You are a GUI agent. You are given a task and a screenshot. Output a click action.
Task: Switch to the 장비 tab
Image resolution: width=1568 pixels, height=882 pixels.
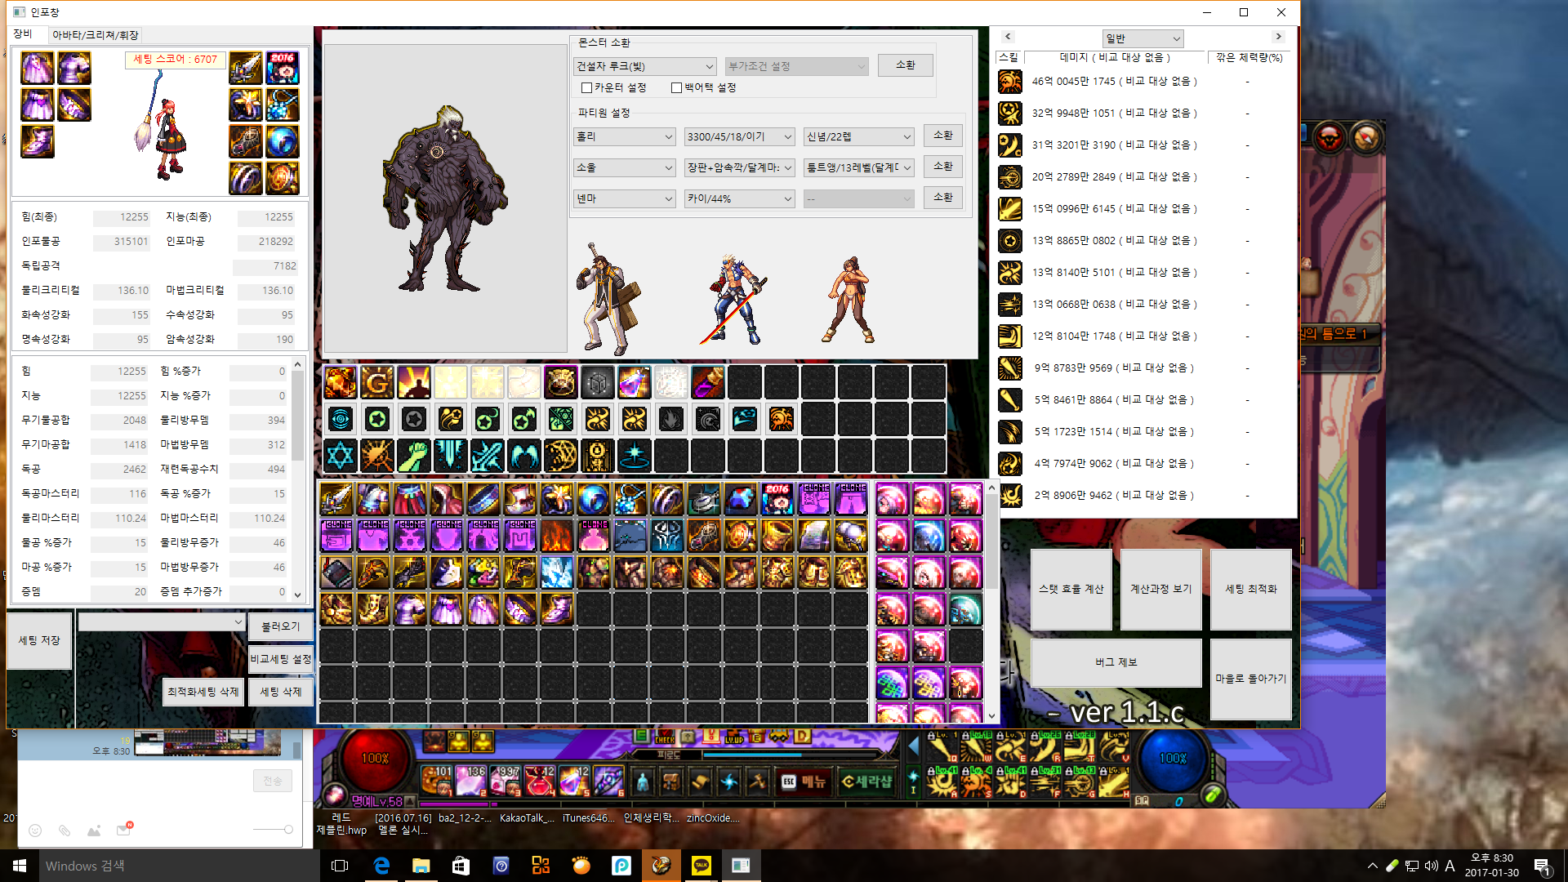point(23,34)
